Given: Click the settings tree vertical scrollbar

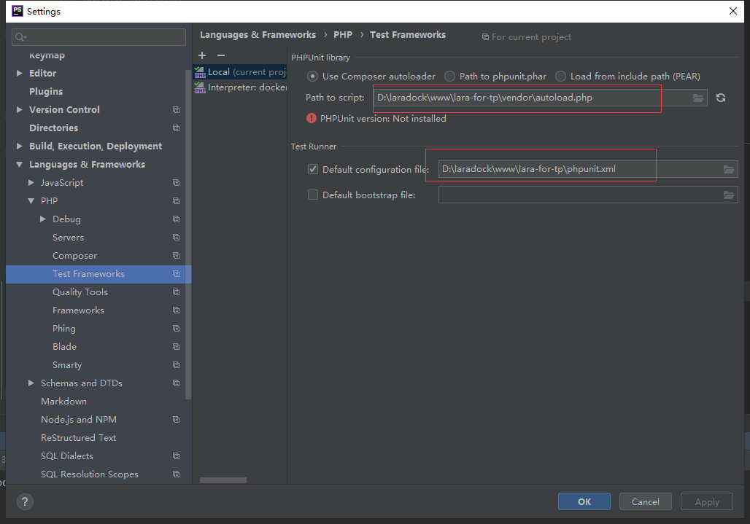Looking at the screenshot, I should click(x=188, y=234).
